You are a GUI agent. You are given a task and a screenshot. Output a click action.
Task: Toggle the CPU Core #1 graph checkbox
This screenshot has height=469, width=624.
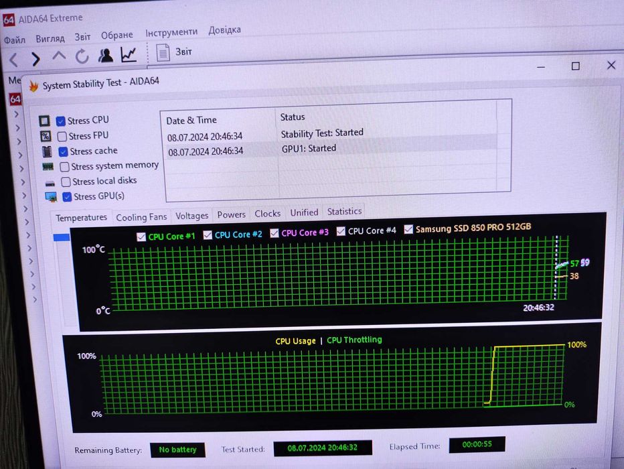141,237
